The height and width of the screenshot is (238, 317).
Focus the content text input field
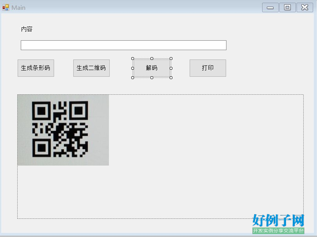123,45
